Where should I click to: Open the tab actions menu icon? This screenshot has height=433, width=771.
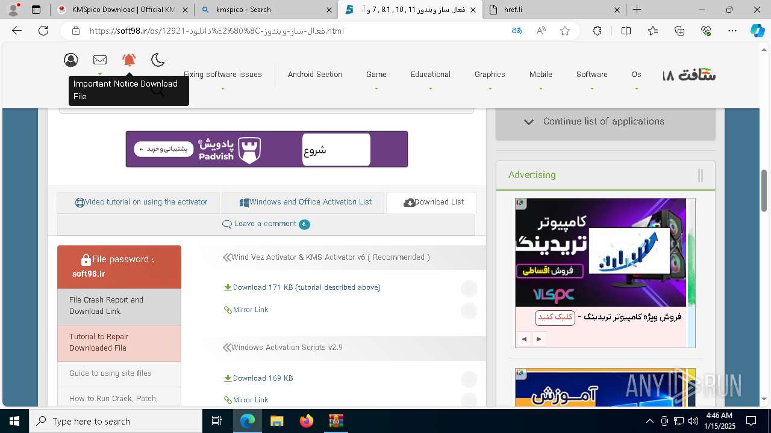click(x=36, y=10)
